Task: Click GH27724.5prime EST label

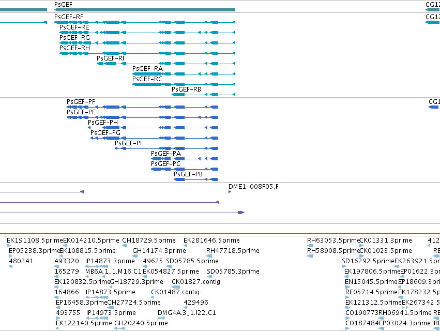Action: coord(134,303)
